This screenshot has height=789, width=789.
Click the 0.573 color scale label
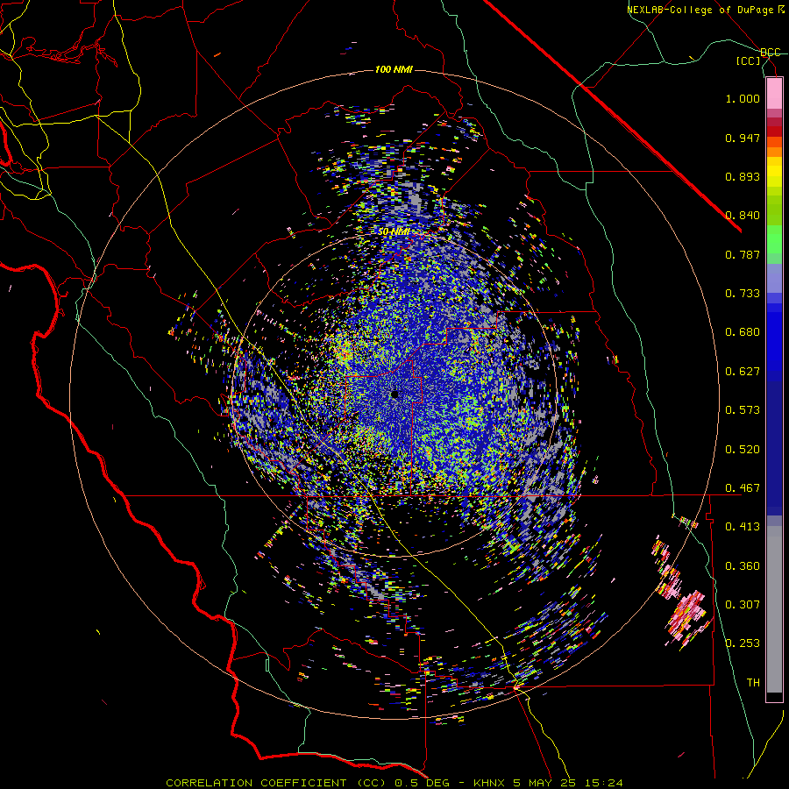click(x=743, y=410)
